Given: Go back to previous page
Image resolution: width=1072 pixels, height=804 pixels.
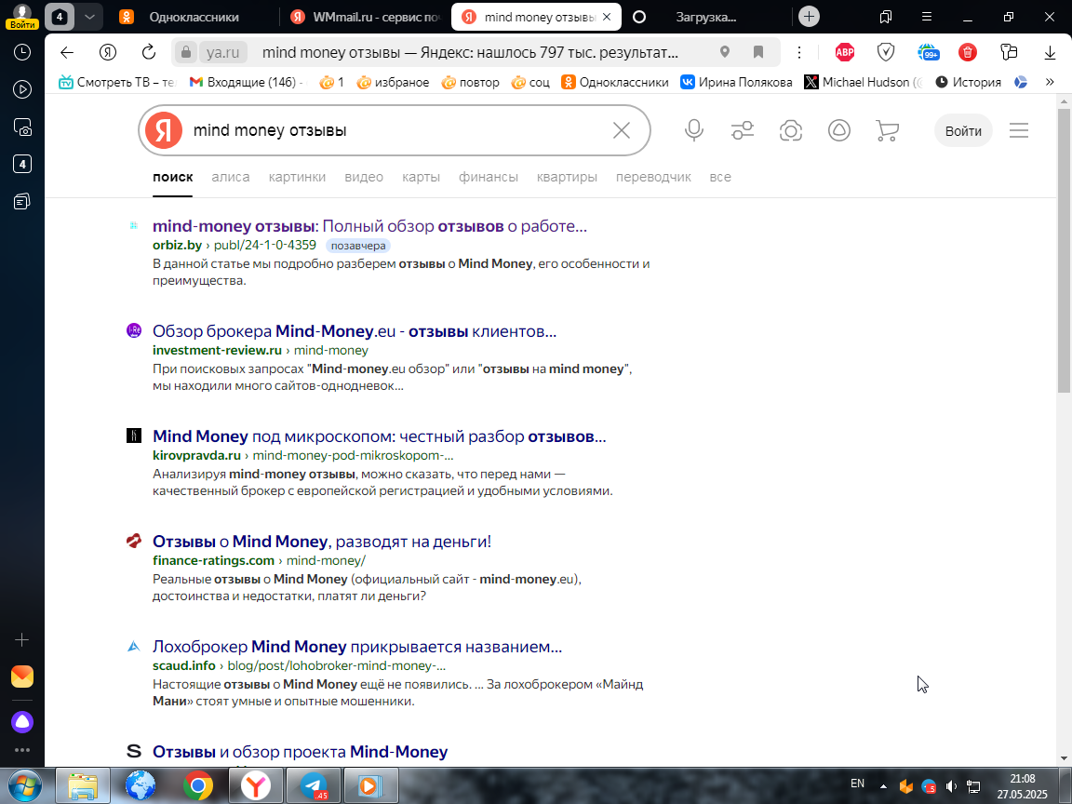Looking at the screenshot, I should pyautogui.click(x=66, y=53).
